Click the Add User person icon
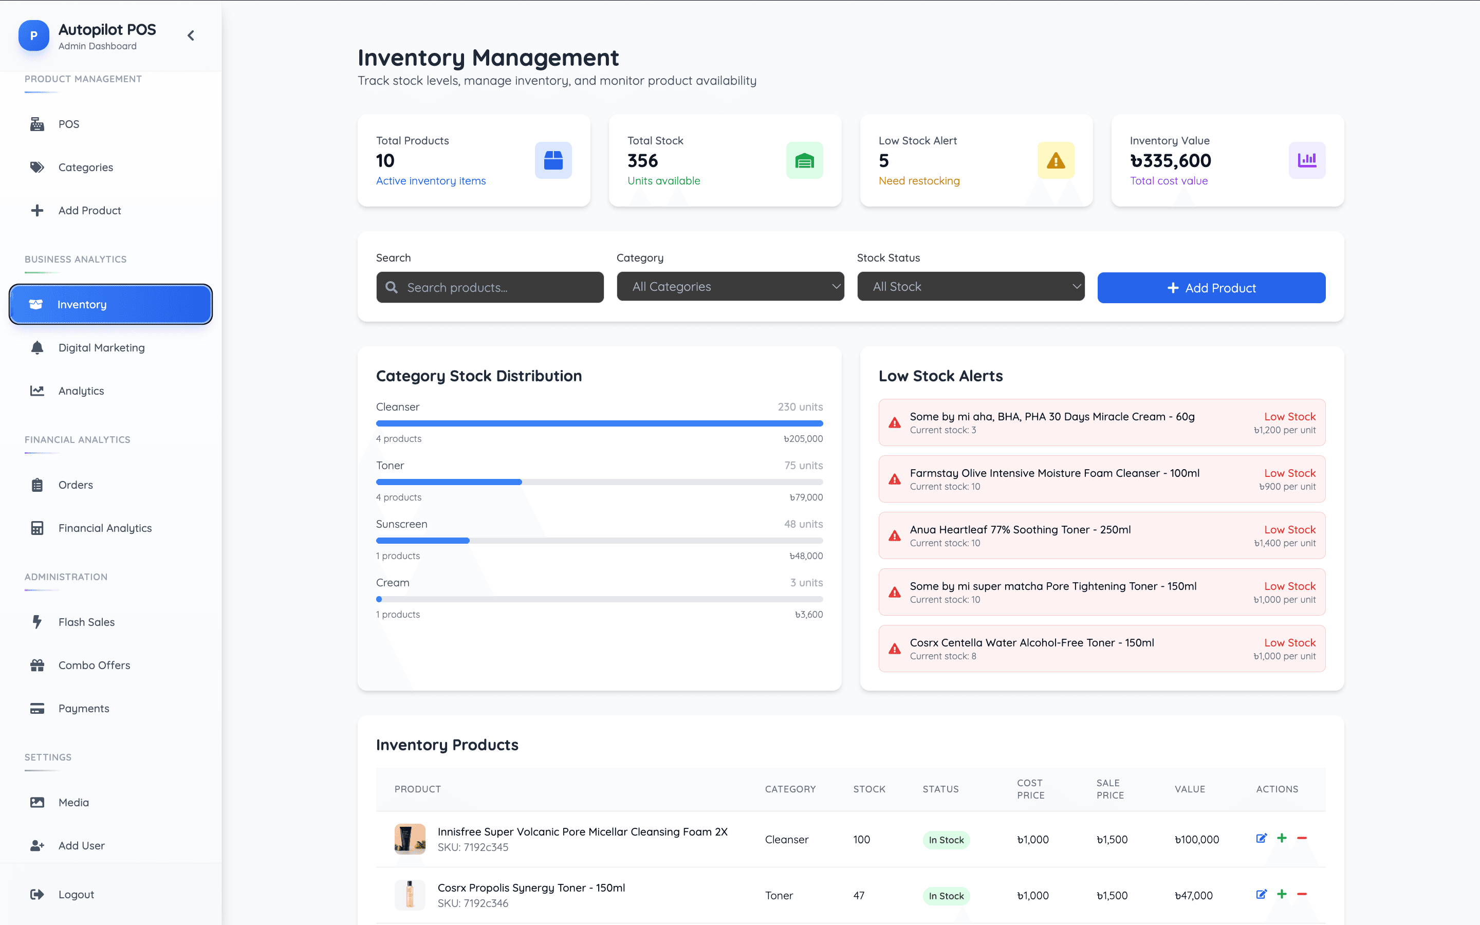The height and width of the screenshot is (925, 1480). pyautogui.click(x=38, y=845)
